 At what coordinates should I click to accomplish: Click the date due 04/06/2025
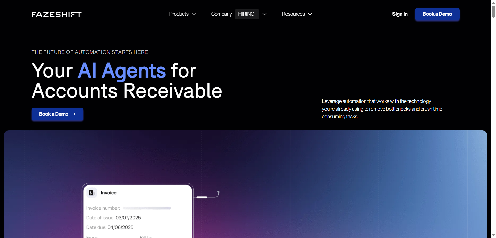120,227
